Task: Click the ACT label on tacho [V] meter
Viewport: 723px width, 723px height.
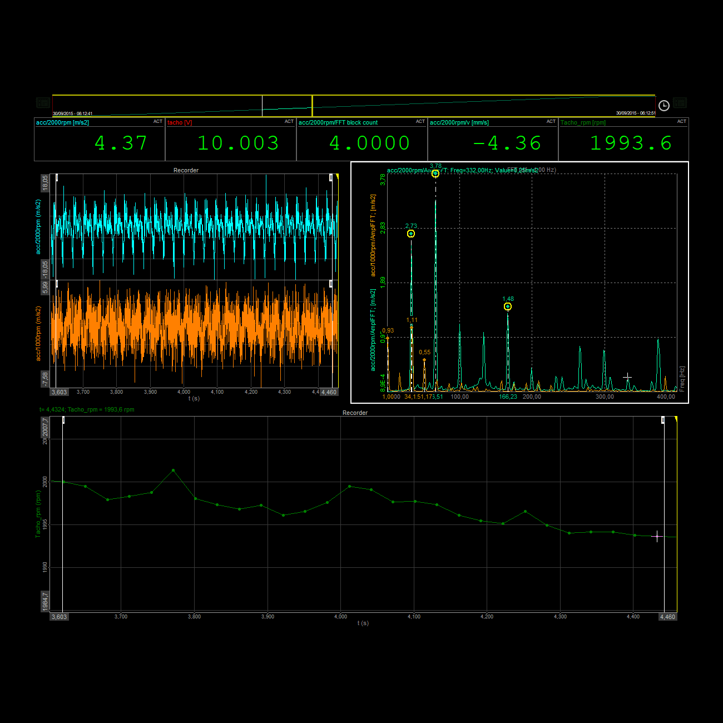Action: pyautogui.click(x=289, y=121)
